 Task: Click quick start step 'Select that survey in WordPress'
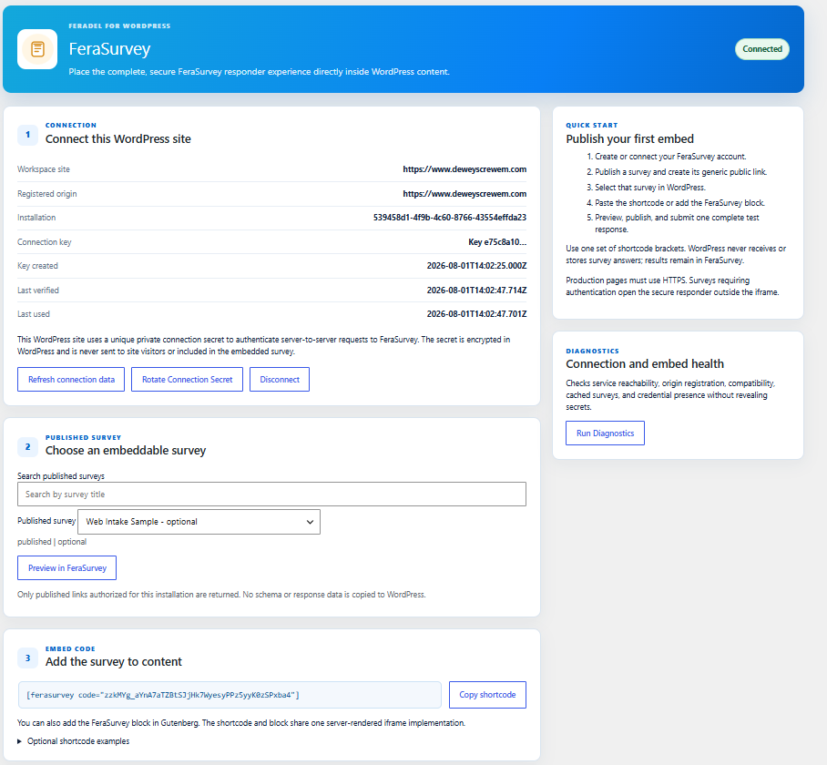click(x=649, y=188)
